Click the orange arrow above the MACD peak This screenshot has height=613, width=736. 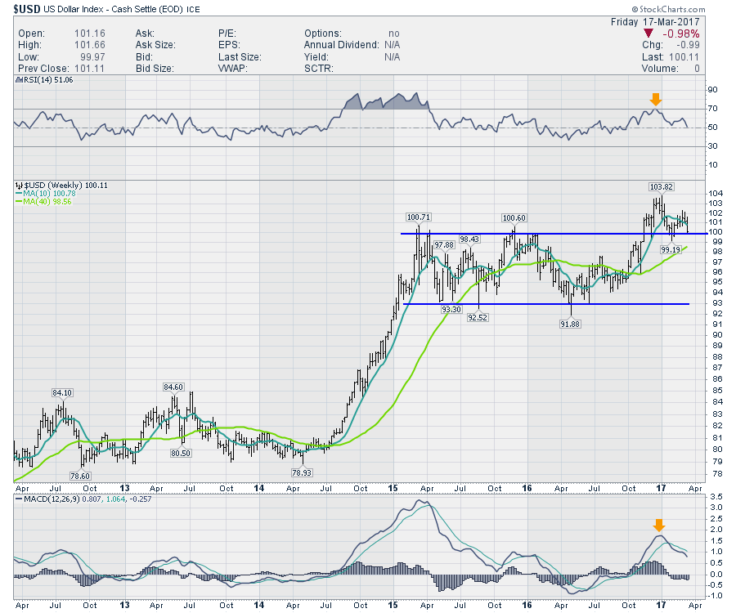(659, 525)
